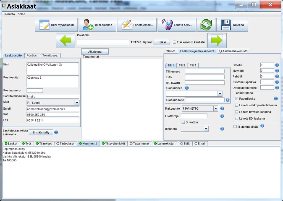
Task: Open info icon beside Ostotilausnumero
Action: tap(277, 88)
